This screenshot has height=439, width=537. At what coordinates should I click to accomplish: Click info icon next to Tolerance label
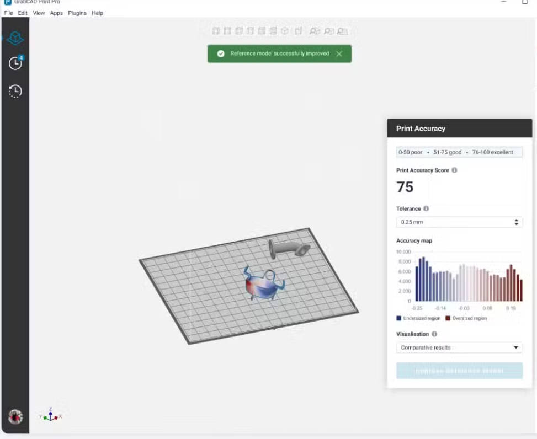click(426, 209)
